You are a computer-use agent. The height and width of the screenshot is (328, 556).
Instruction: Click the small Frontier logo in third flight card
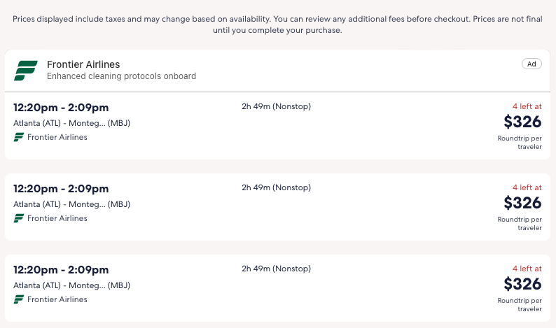click(x=19, y=300)
